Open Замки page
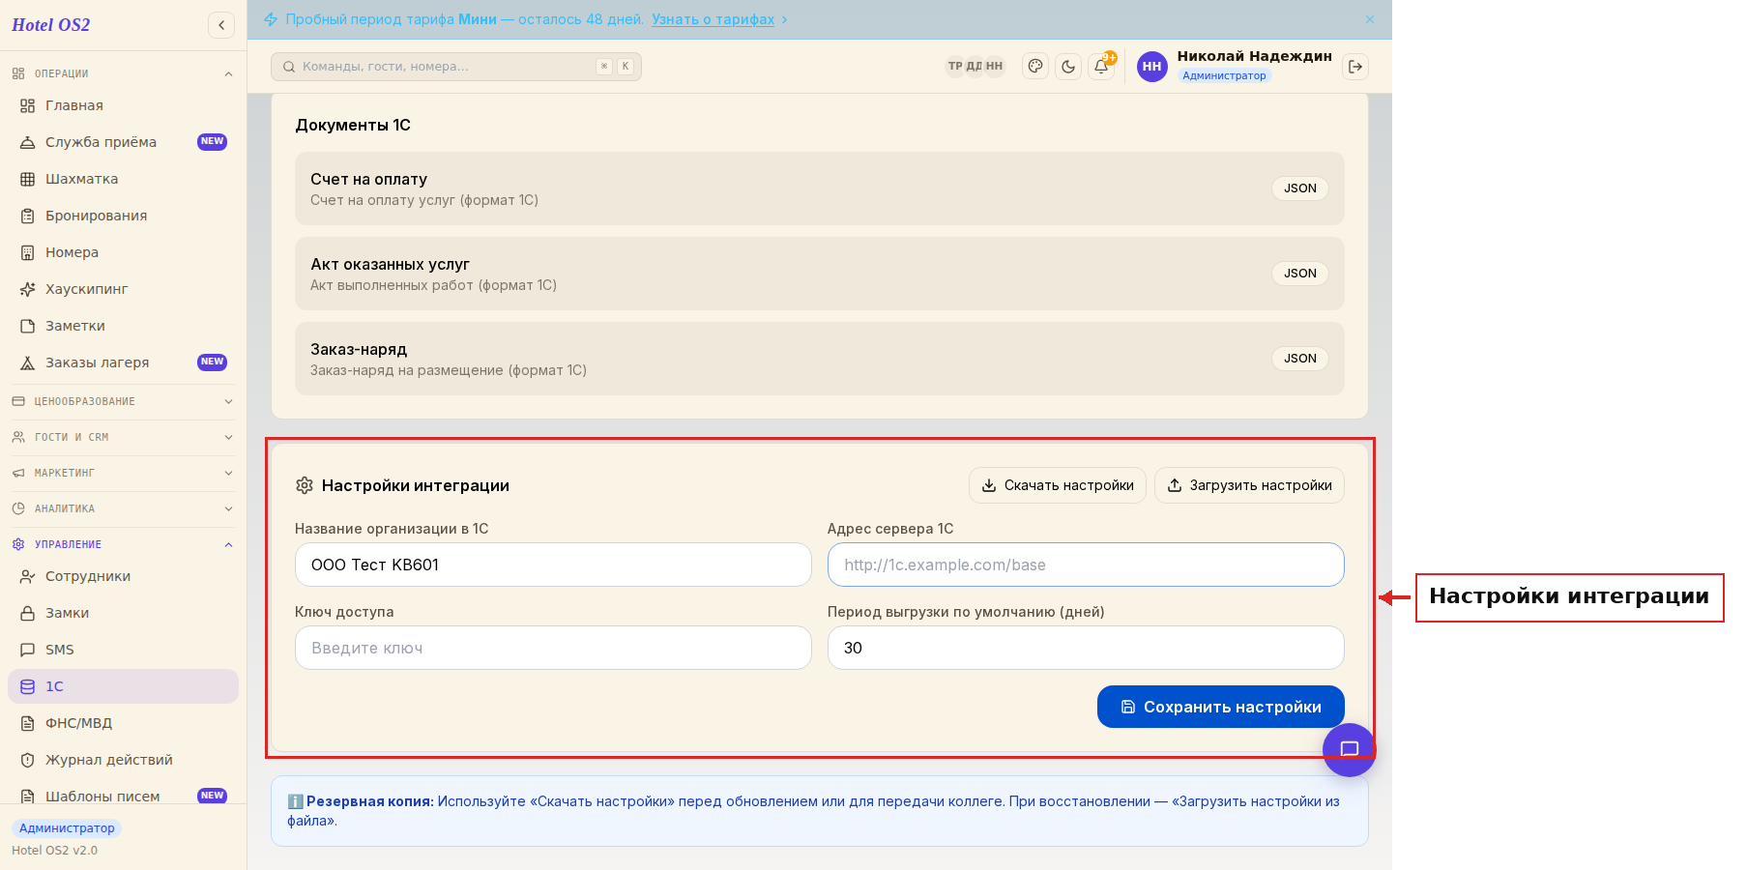 [123, 613]
